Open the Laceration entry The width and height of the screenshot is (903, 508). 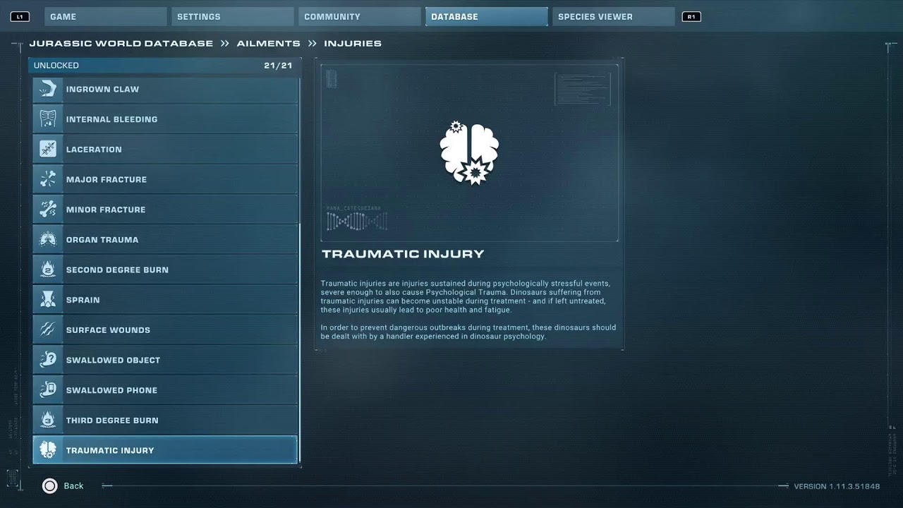tap(165, 150)
